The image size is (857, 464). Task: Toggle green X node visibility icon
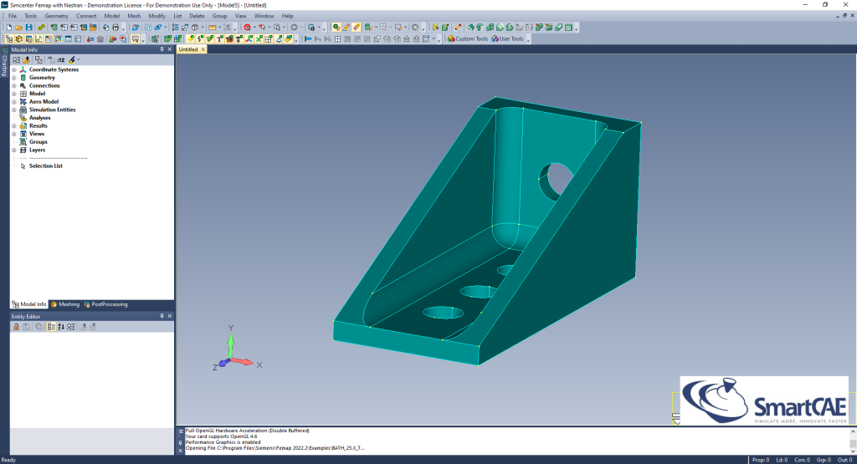[x=259, y=38]
